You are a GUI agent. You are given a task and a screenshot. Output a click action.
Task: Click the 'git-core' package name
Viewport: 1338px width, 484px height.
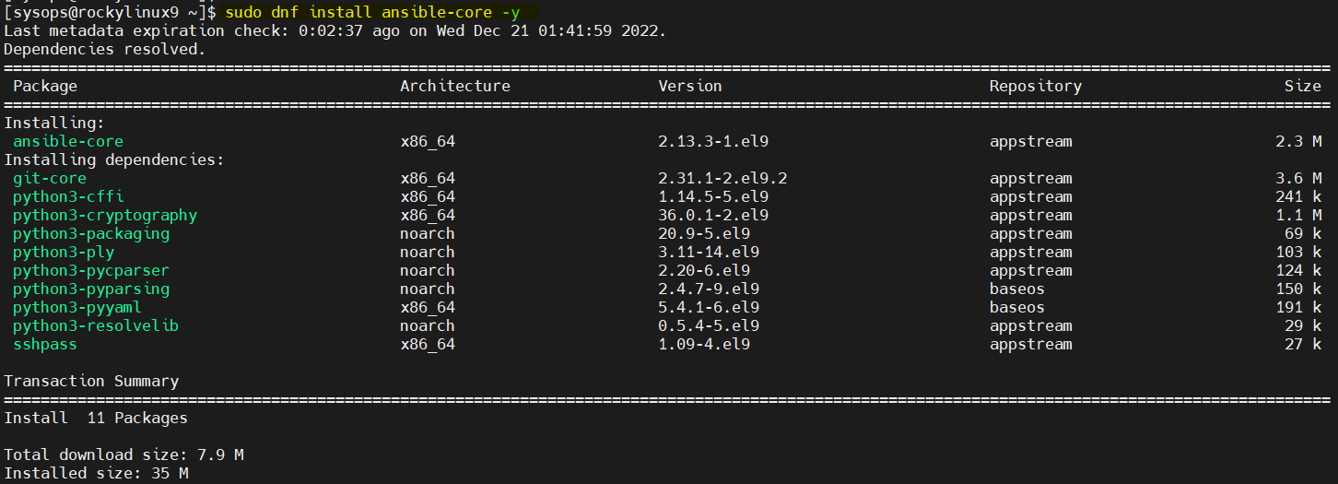pos(50,178)
